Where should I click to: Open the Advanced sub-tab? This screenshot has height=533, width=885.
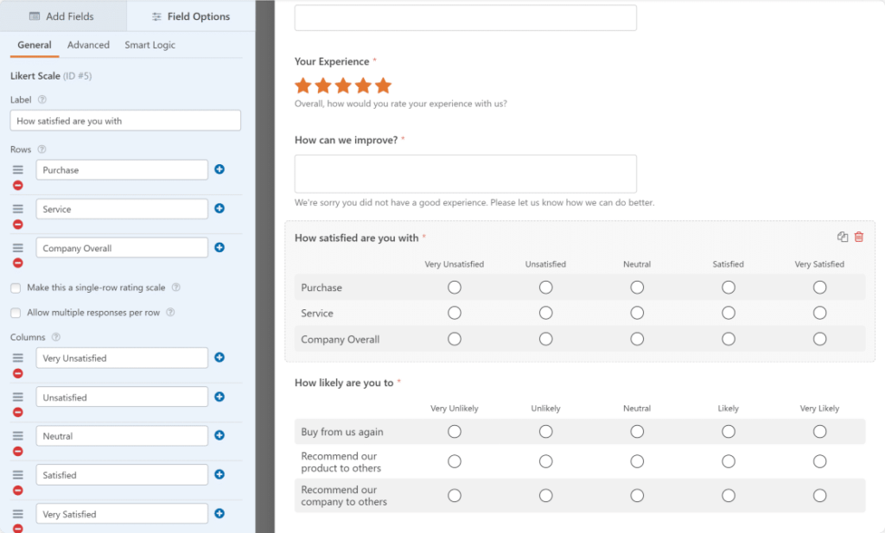(88, 45)
